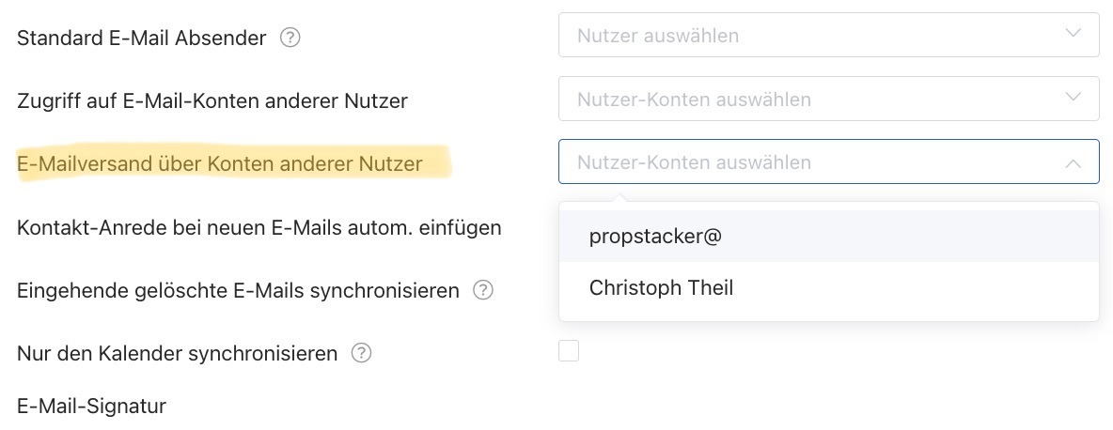
Task: Show help for Nur den Kalender synchronisieren
Action: pos(361,353)
